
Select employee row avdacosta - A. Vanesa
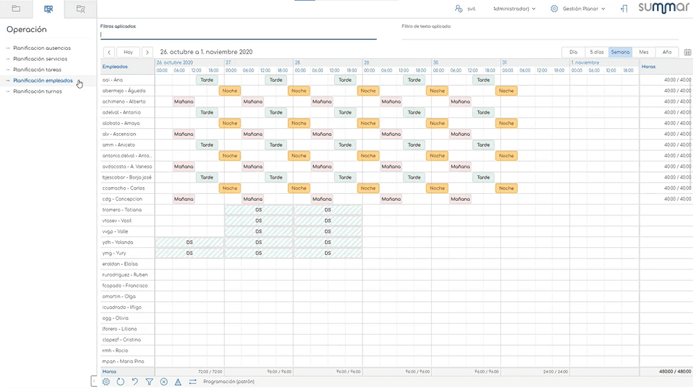tap(128, 166)
